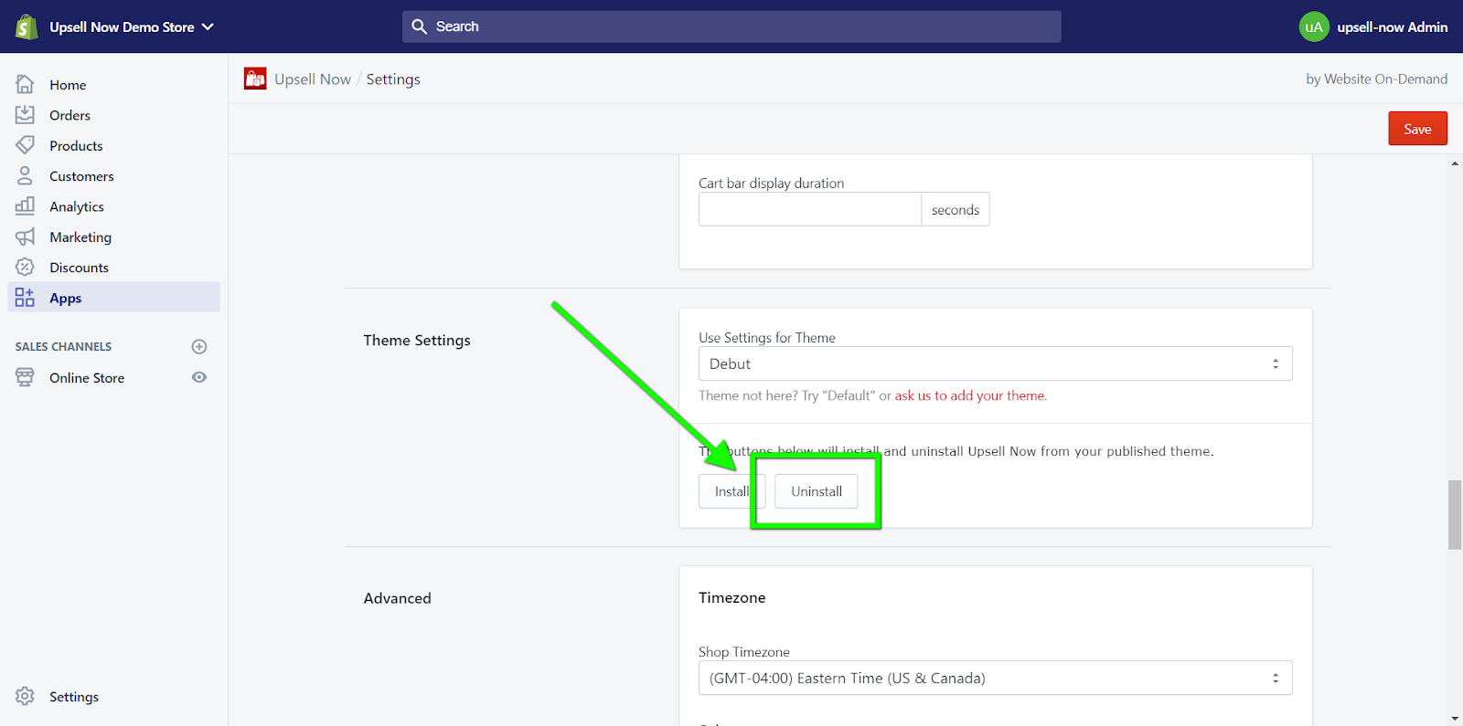Click Upsell Now breadcrumb link
Screen dimensions: 1463x726
pyautogui.click(x=313, y=79)
